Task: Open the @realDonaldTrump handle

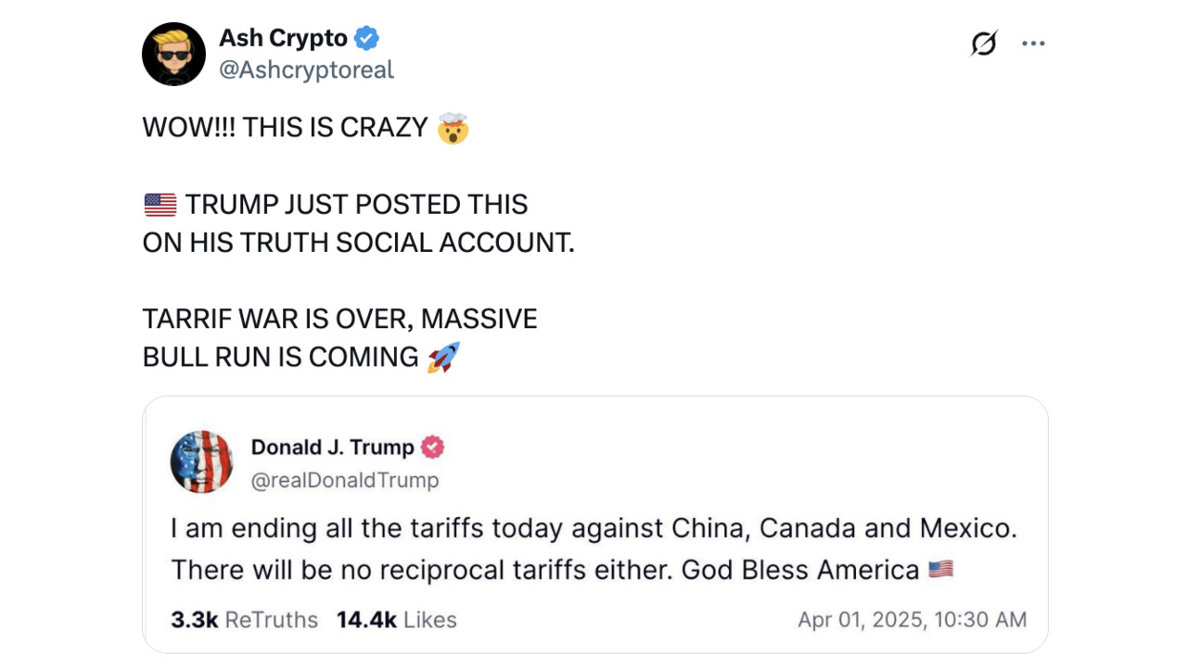Action: [x=345, y=480]
